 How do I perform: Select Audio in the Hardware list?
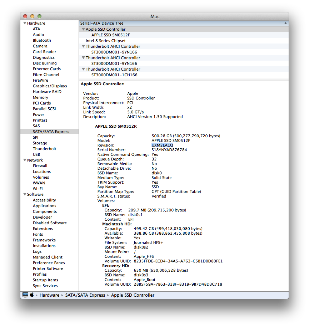point(39,35)
